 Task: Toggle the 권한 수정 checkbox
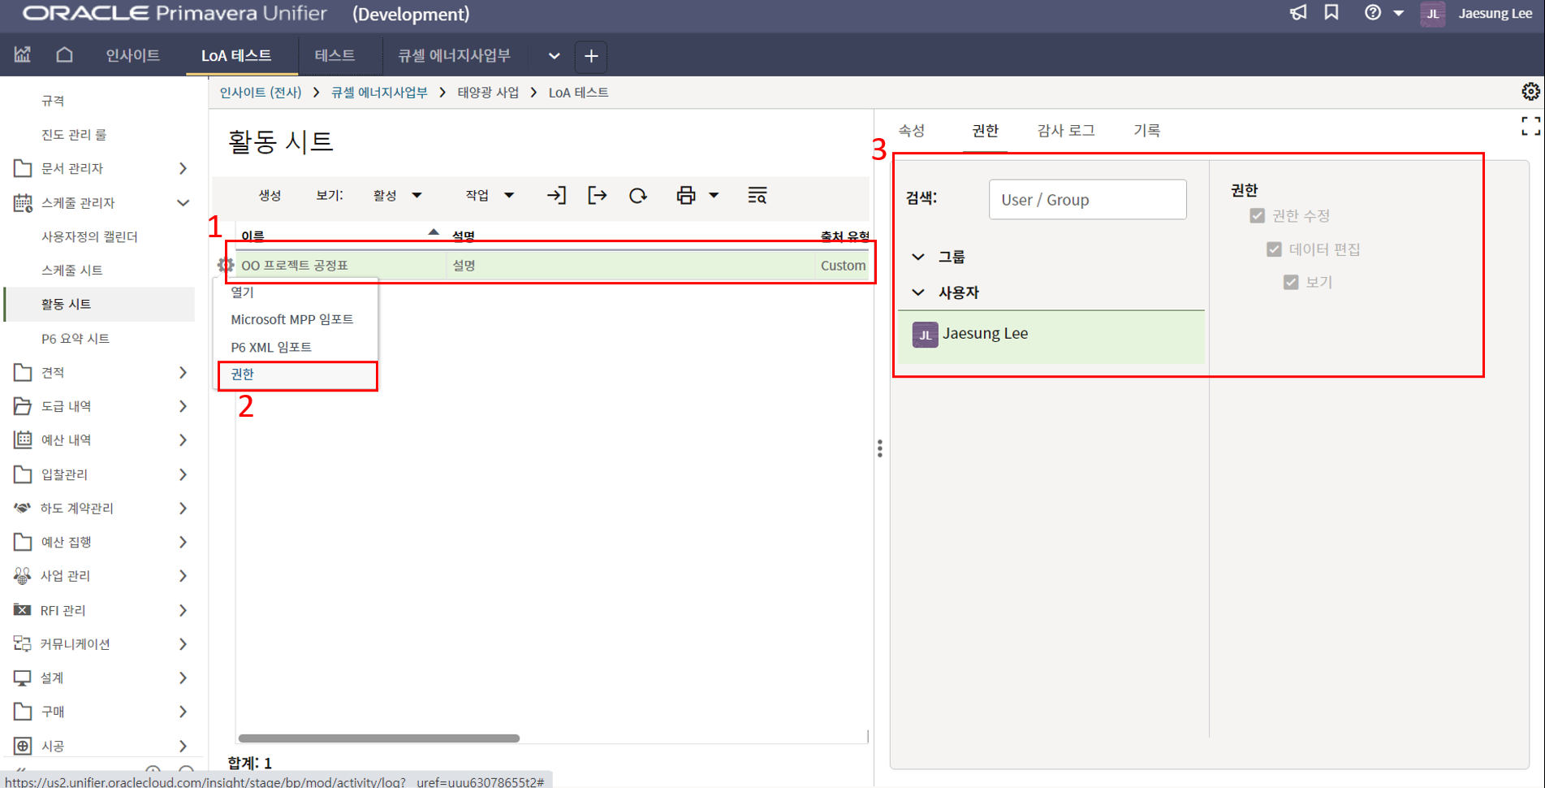coord(1257,216)
